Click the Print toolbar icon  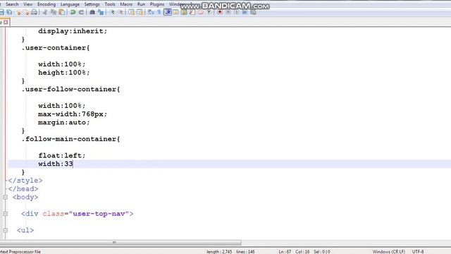pyautogui.click(x=35, y=12)
